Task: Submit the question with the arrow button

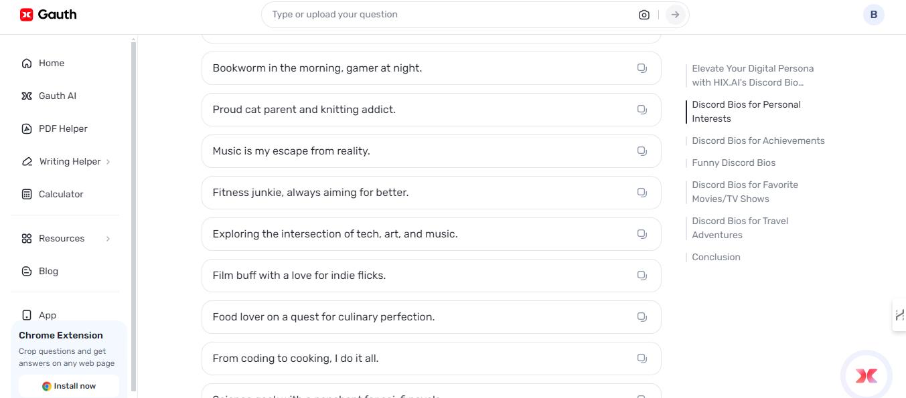Action: [674, 14]
